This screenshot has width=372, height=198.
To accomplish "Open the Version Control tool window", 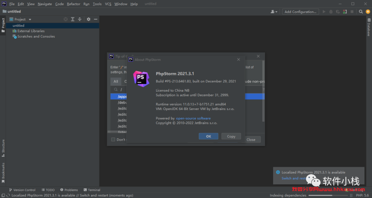I will coord(22,190).
